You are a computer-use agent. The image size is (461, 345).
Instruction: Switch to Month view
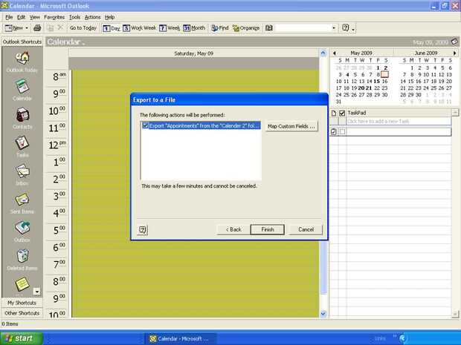click(x=194, y=28)
